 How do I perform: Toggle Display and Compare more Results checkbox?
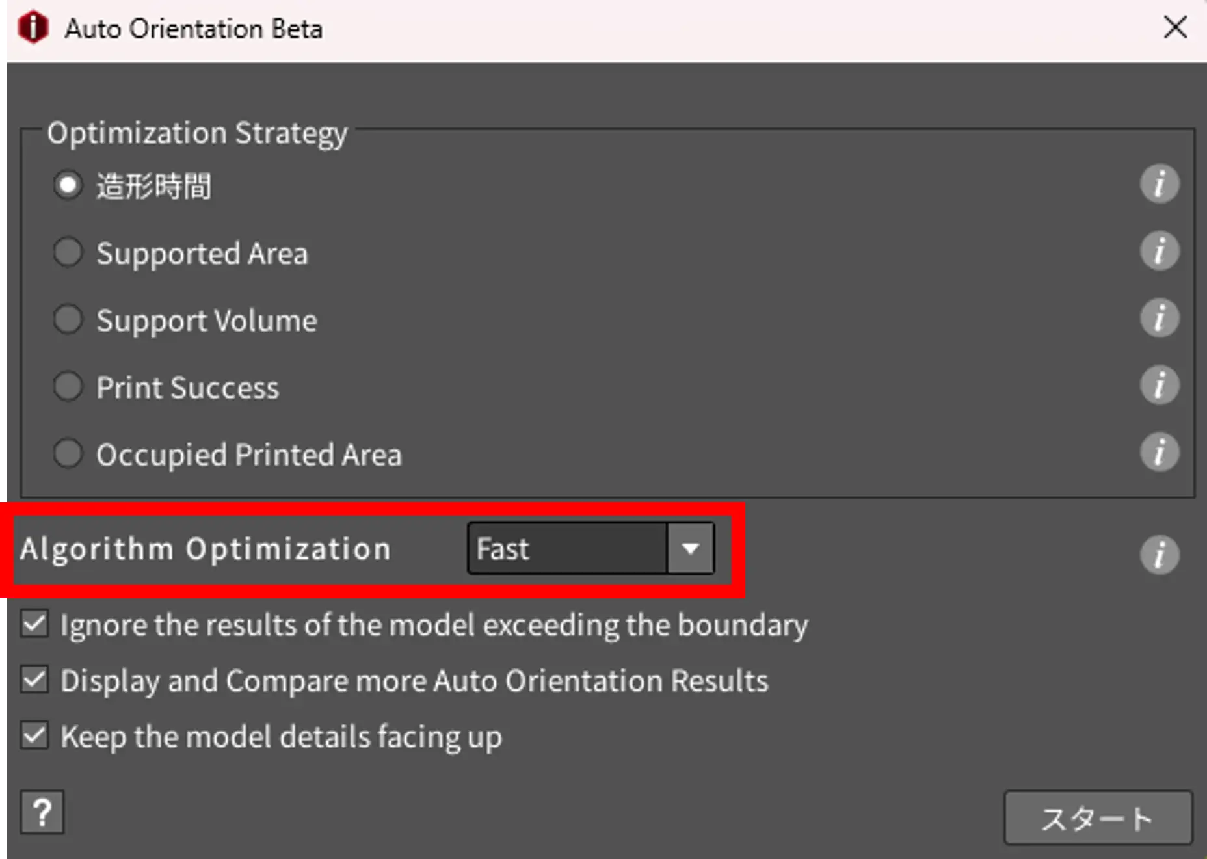tap(34, 680)
